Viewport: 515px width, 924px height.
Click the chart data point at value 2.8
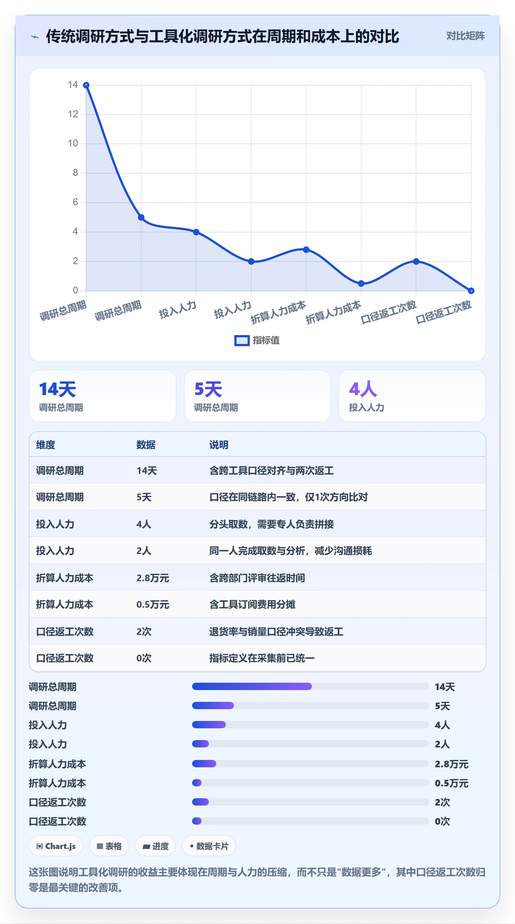coord(306,250)
